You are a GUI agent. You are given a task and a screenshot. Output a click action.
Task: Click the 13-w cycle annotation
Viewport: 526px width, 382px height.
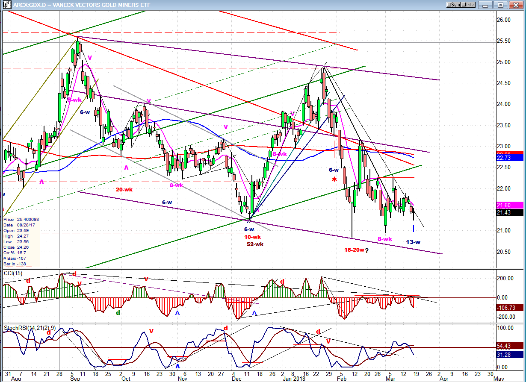click(413, 242)
